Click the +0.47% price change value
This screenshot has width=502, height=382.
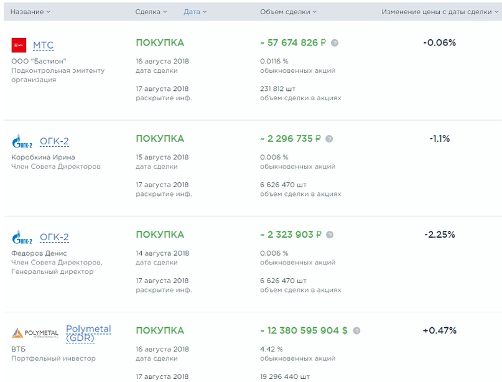pos(439,330)
